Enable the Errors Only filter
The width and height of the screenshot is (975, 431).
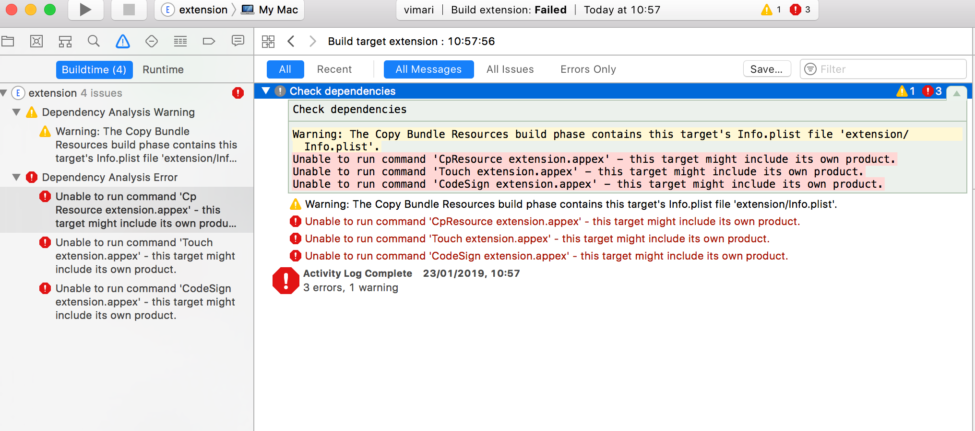(588, 69)
